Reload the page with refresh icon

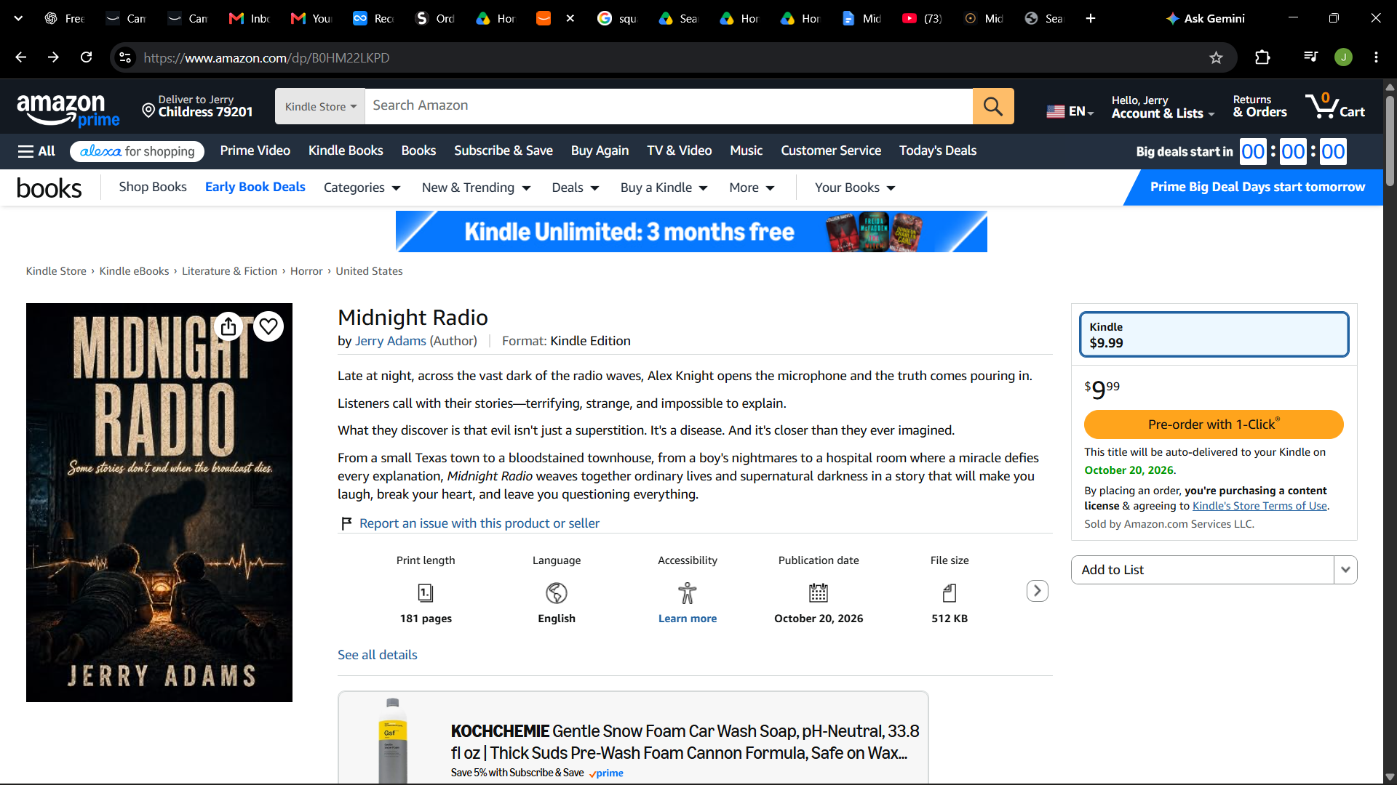[x=86, y=57]
